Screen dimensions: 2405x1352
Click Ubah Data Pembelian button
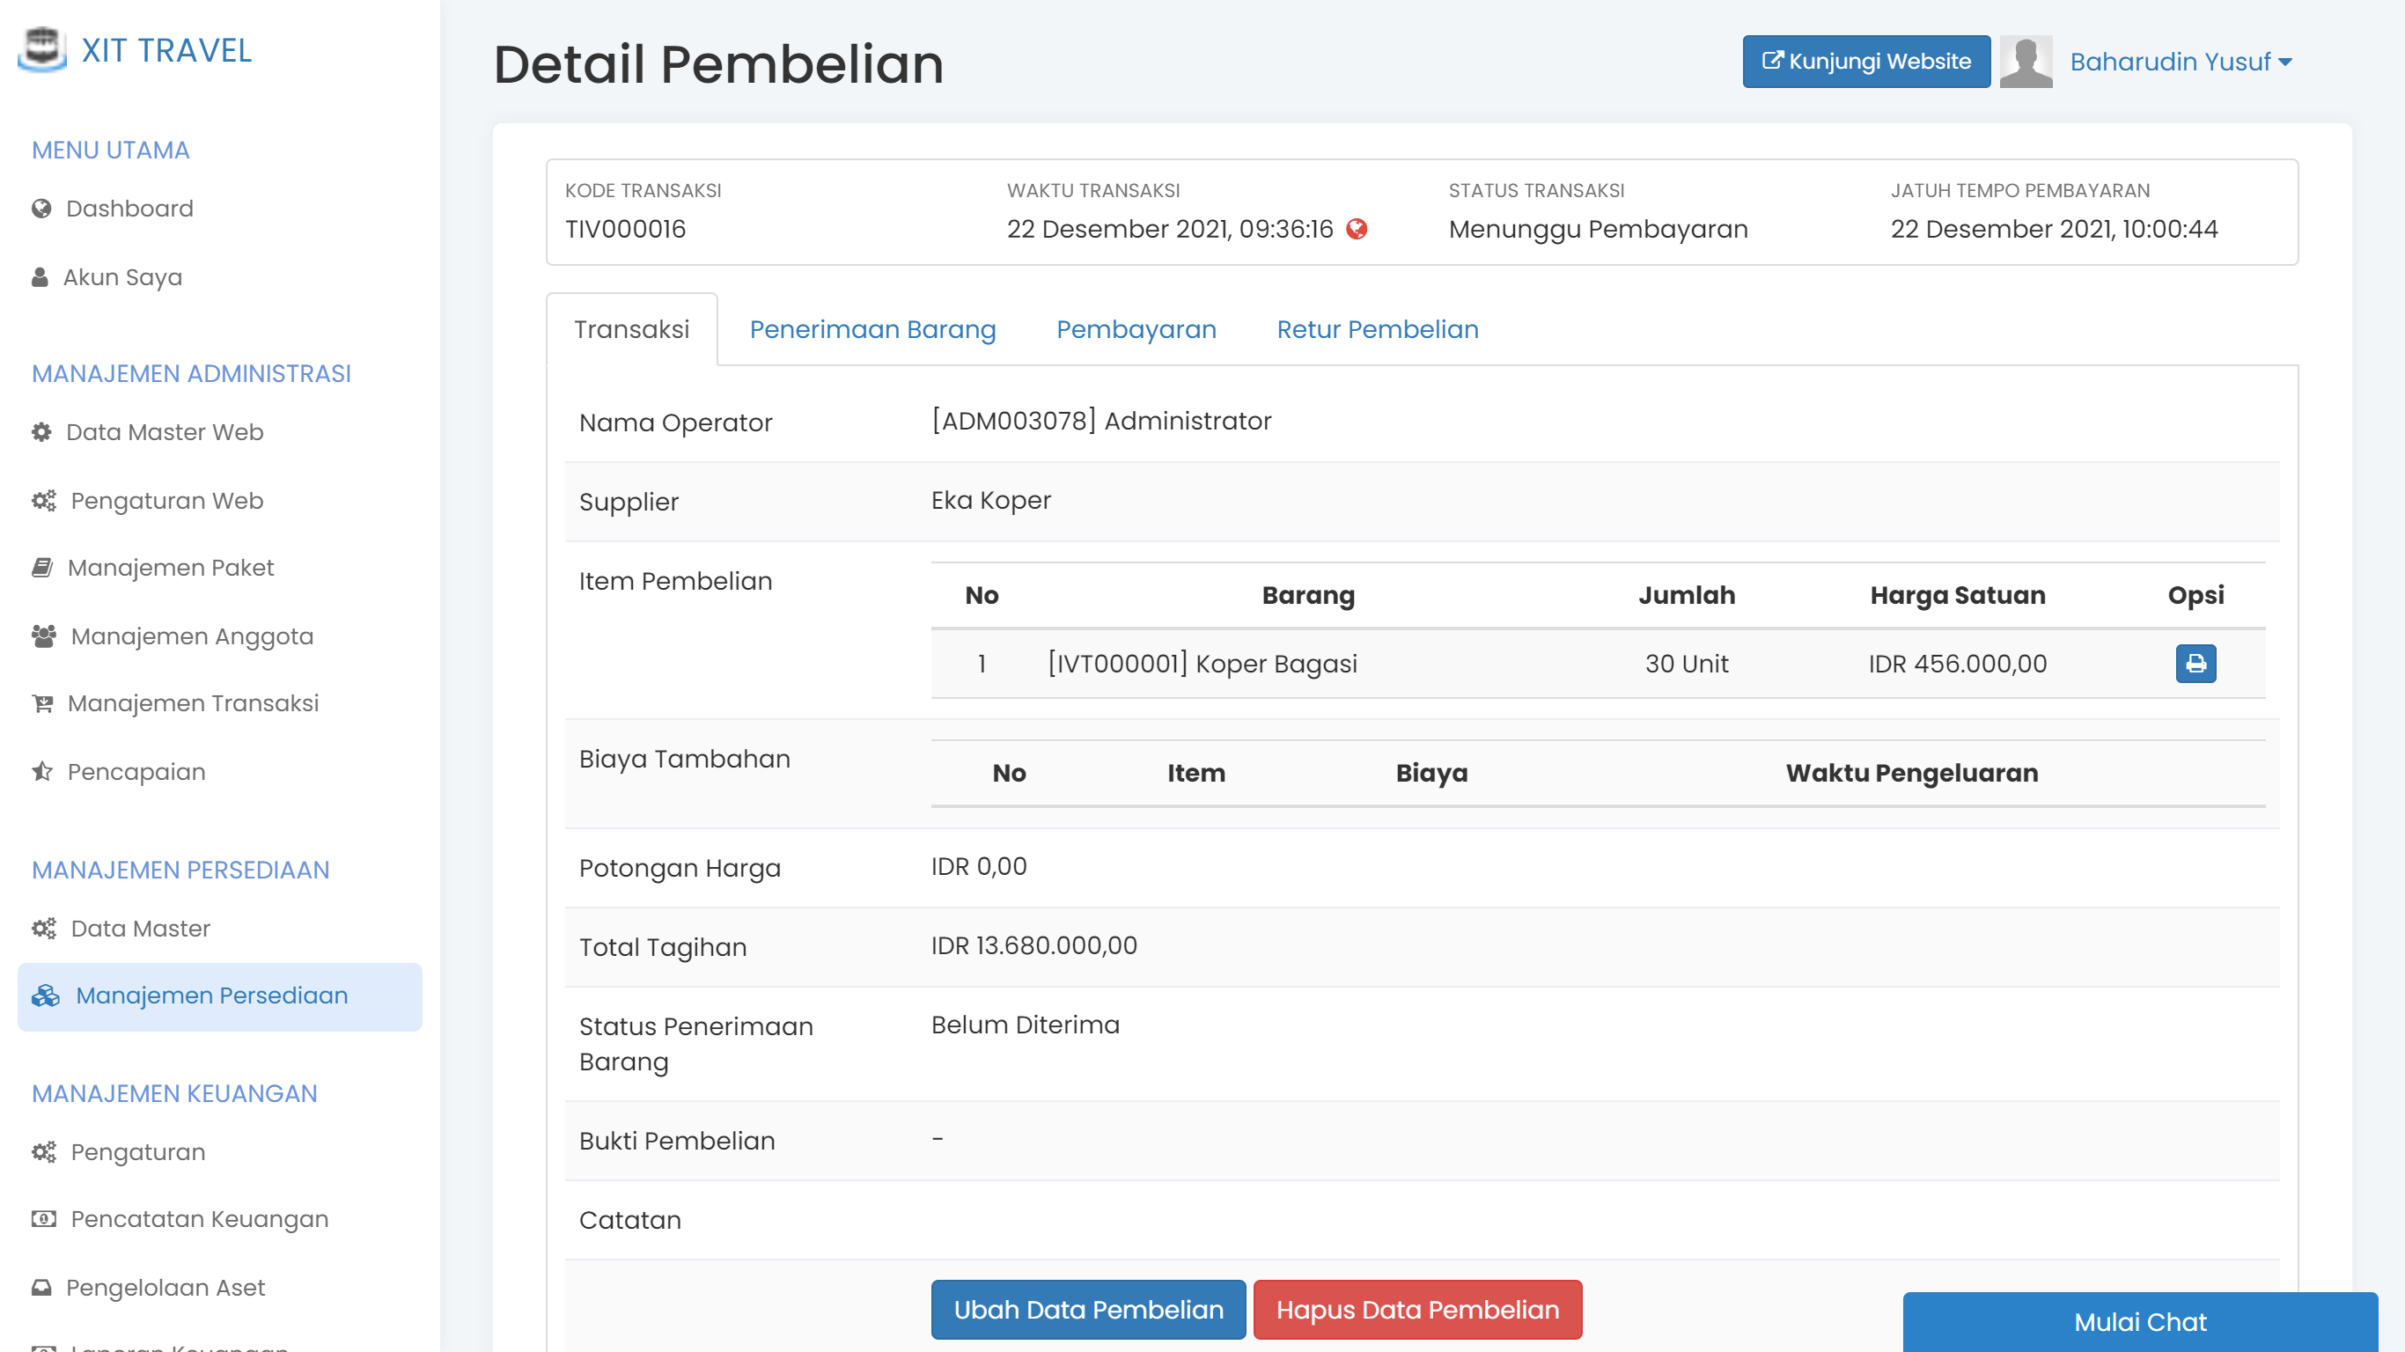[x=1088, y=1309]
